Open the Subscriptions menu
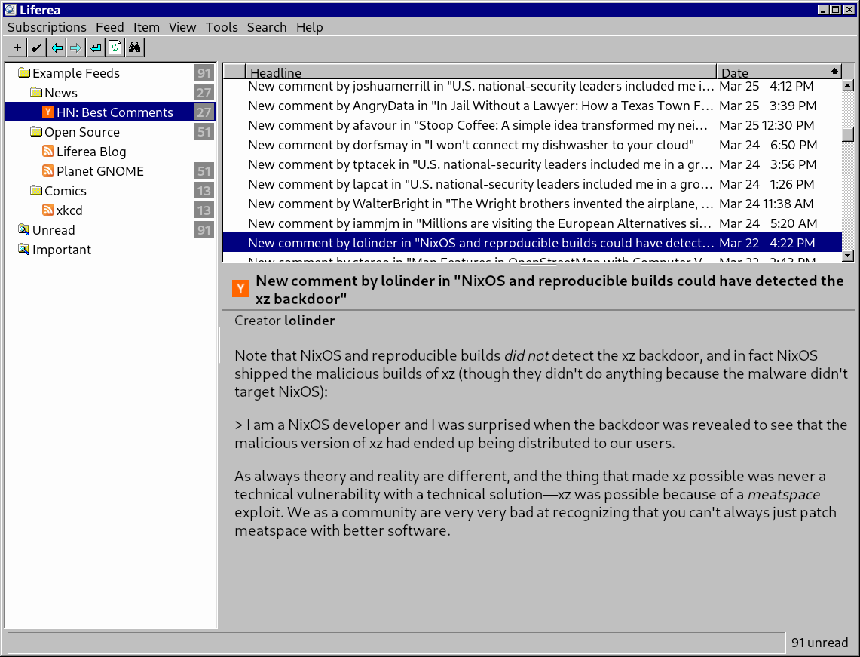860x657 pixels. click(x=47, y=27)
